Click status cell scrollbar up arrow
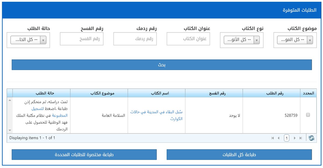The height and width of the screenshot is (168, 323). [x=10, y=100]
